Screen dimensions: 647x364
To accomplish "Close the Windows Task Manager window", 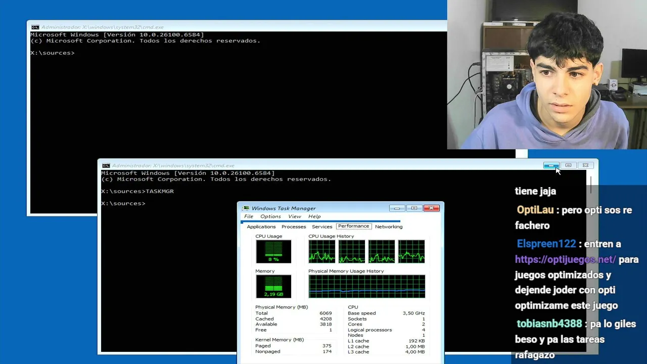I will 432,208.
